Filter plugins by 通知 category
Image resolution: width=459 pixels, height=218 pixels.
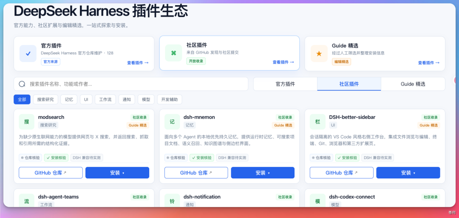point(127,99)
